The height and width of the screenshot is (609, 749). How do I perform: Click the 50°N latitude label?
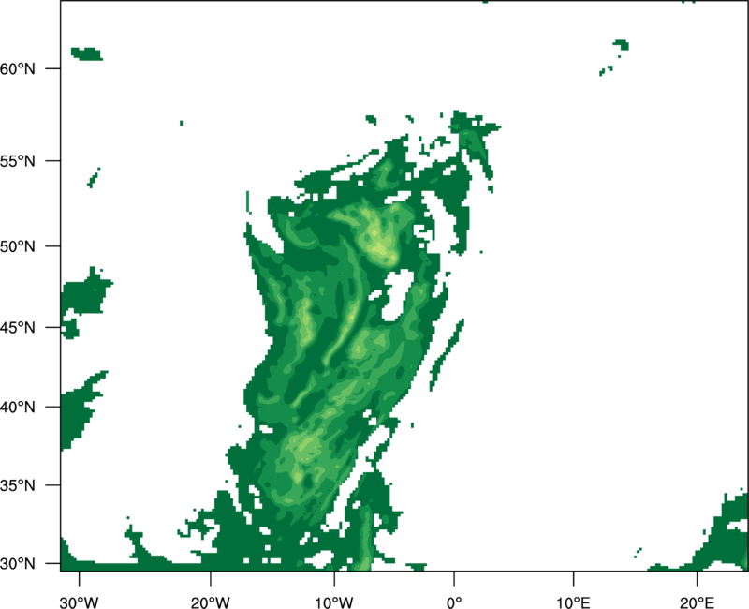(17, 246)
